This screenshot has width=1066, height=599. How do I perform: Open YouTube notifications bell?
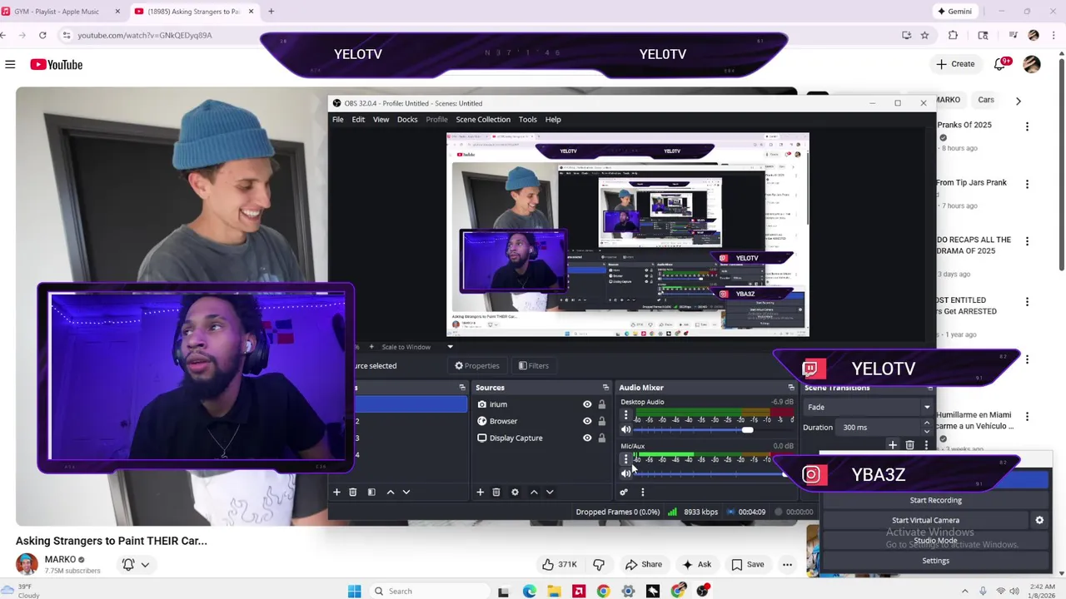(x=1000, y=64)
